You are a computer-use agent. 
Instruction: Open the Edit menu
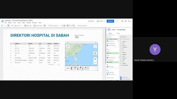(x=10, y=23)
